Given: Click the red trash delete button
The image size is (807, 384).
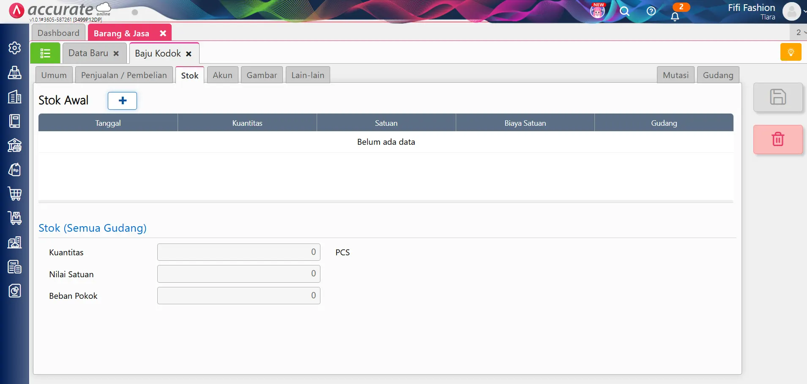Looking at the screenshot, I should [777, 139].
